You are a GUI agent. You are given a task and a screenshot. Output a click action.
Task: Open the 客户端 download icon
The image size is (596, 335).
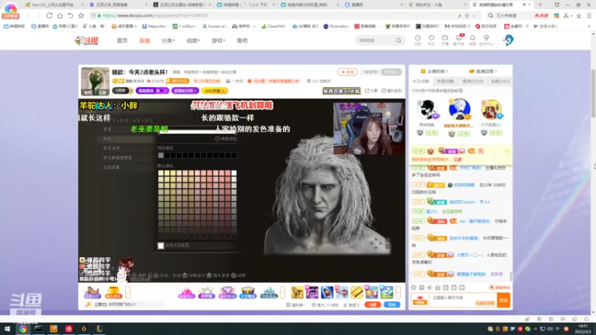pos(458,40)
